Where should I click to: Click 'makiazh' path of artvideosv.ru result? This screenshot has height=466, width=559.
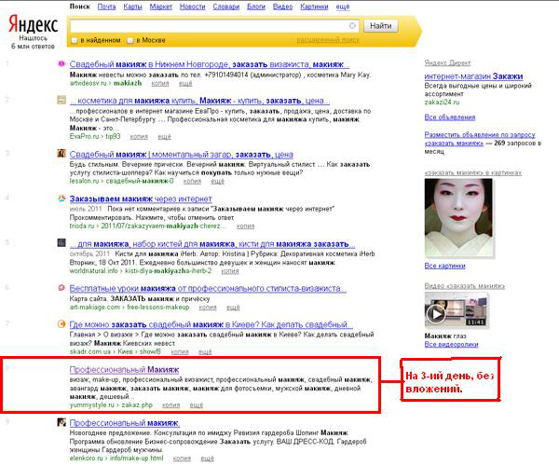pos(128,83)
